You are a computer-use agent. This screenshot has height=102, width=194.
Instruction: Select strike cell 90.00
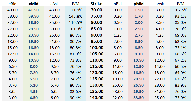(x=97, y=35)
